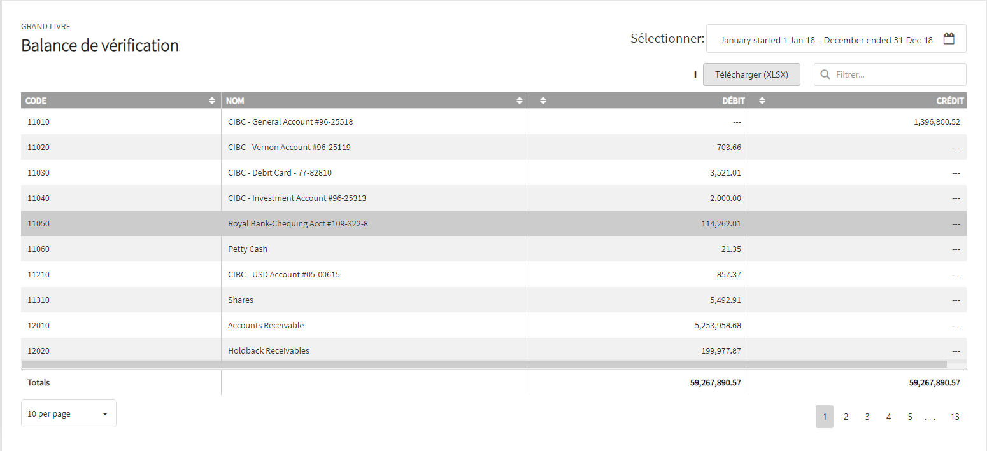Jump to last page 13
987x451 pixels.
click(x=955, y=417)
